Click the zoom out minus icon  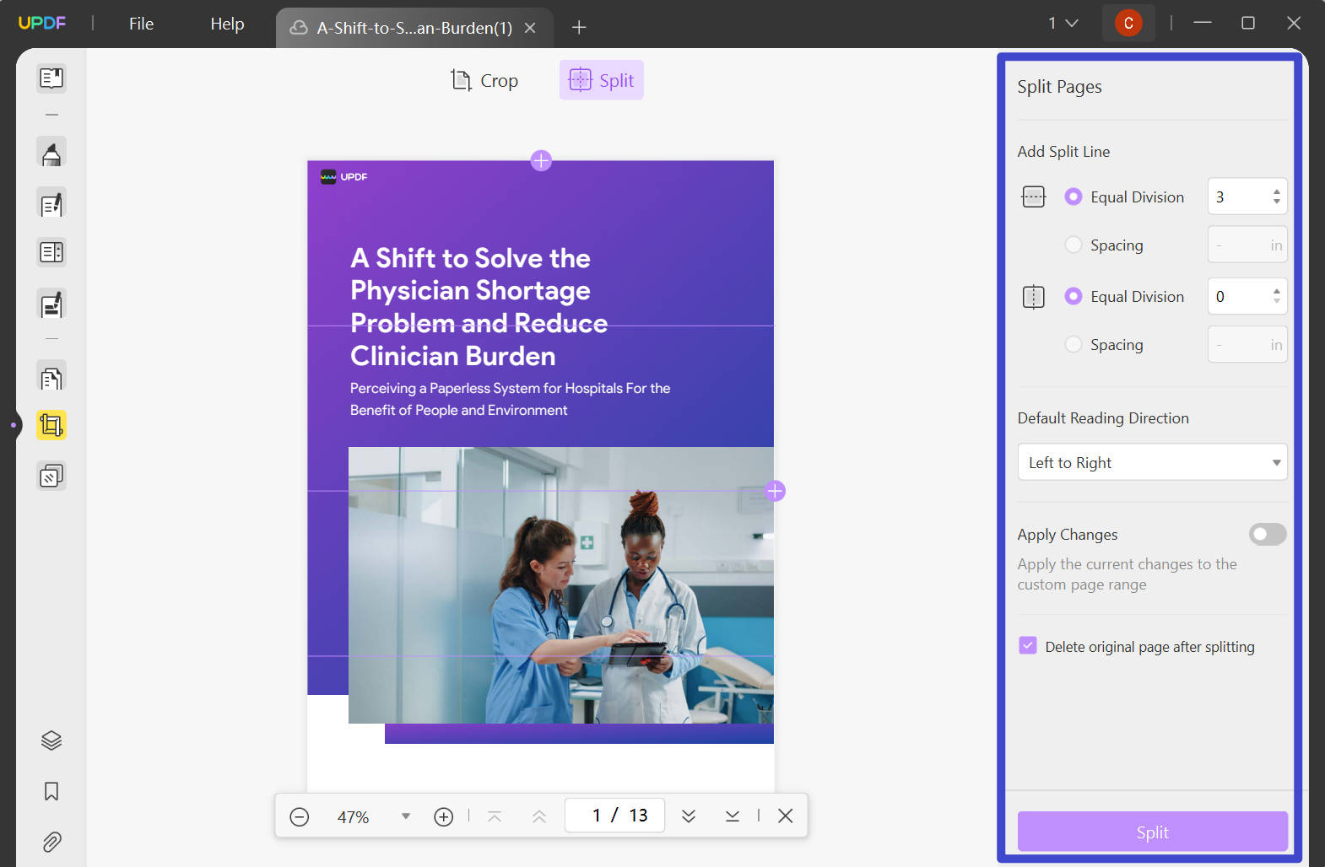pyautogui.click(x=300, y=816)
